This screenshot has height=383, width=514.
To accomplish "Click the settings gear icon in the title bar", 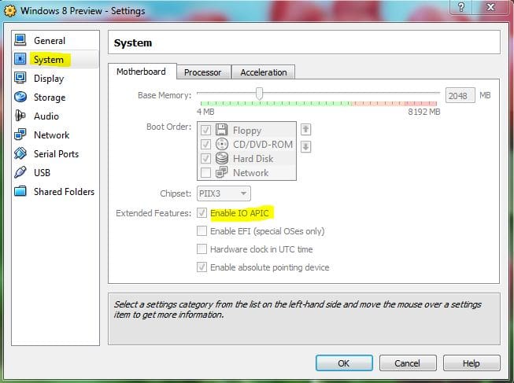I will coord(9,10).
